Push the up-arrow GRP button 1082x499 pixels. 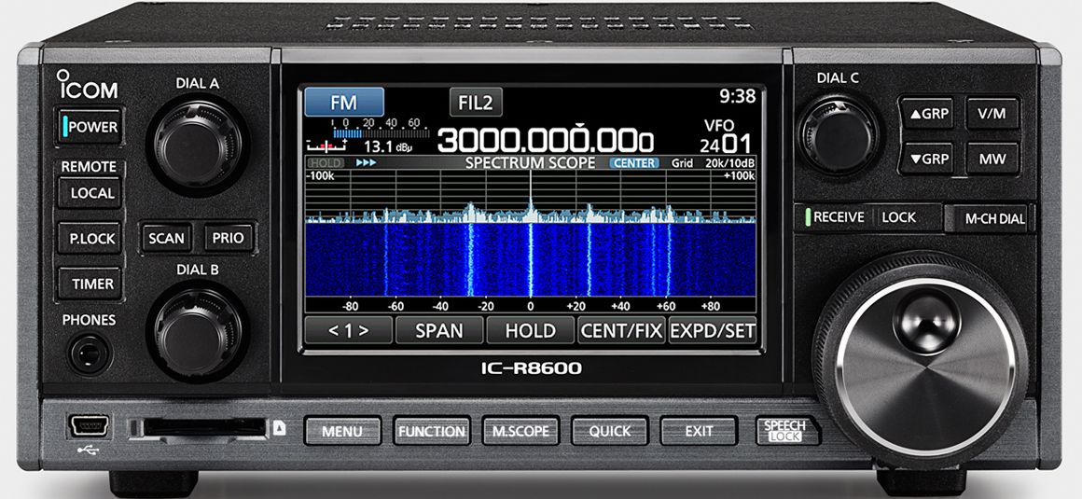point(926,114)
